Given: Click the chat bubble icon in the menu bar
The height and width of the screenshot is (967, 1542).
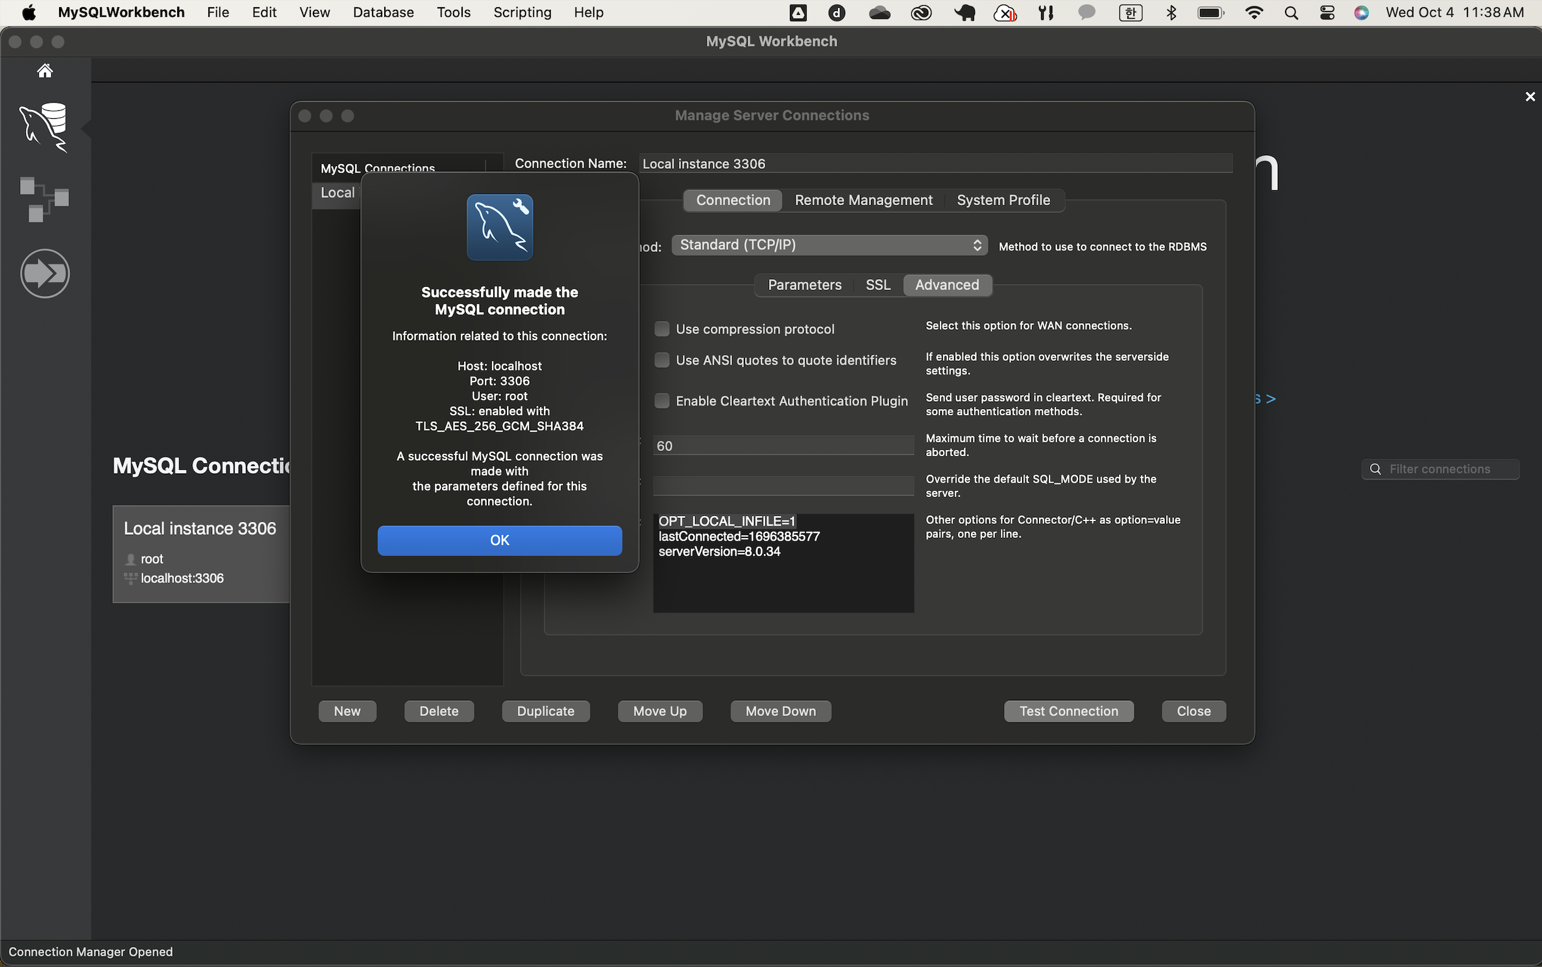Looking at the screenshot, I should [x=1086, y=12].
